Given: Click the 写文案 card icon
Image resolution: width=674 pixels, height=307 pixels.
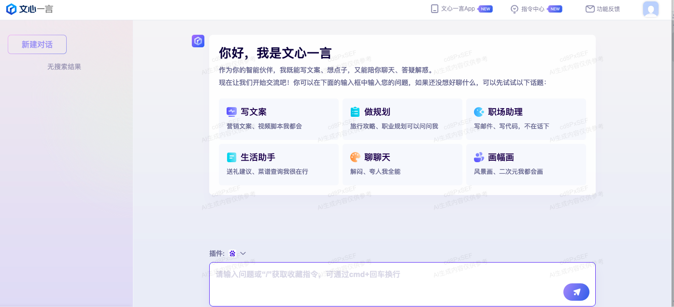Looking at the screenshot, I should (x=232, y=112).
